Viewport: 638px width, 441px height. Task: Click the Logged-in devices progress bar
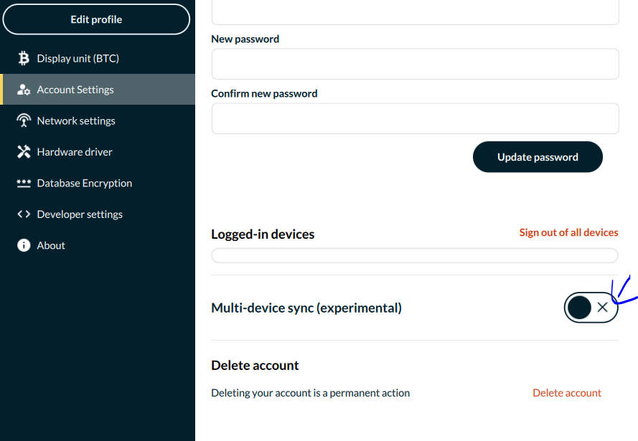414,255
